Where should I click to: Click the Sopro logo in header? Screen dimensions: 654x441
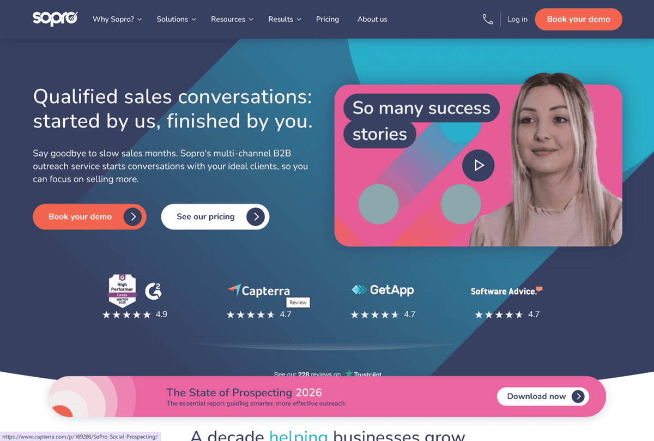pyautogui.click(x=55, y=19)
